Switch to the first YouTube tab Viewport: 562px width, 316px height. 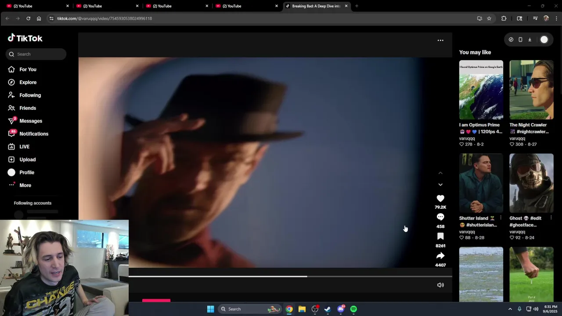[x=37, y=6]
